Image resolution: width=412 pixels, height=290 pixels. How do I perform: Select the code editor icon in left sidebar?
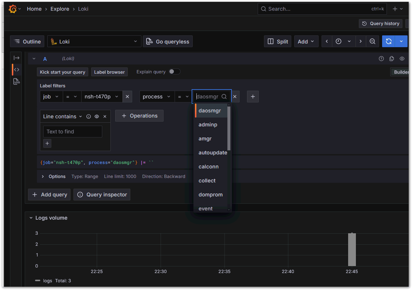click(x=16, y=69)
